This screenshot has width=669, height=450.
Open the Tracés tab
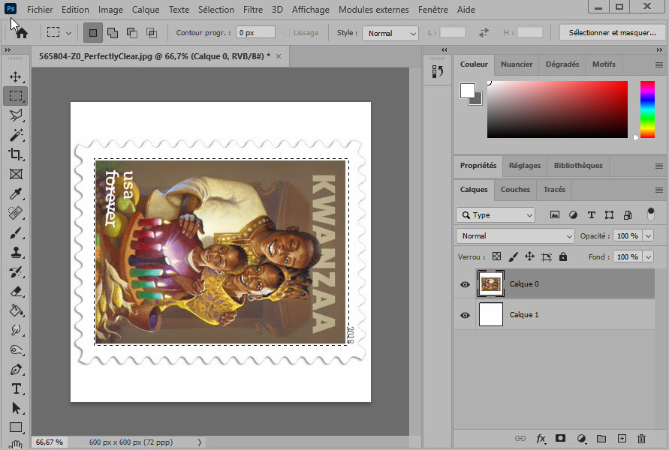pyautogui.click(x=554, y=190)
